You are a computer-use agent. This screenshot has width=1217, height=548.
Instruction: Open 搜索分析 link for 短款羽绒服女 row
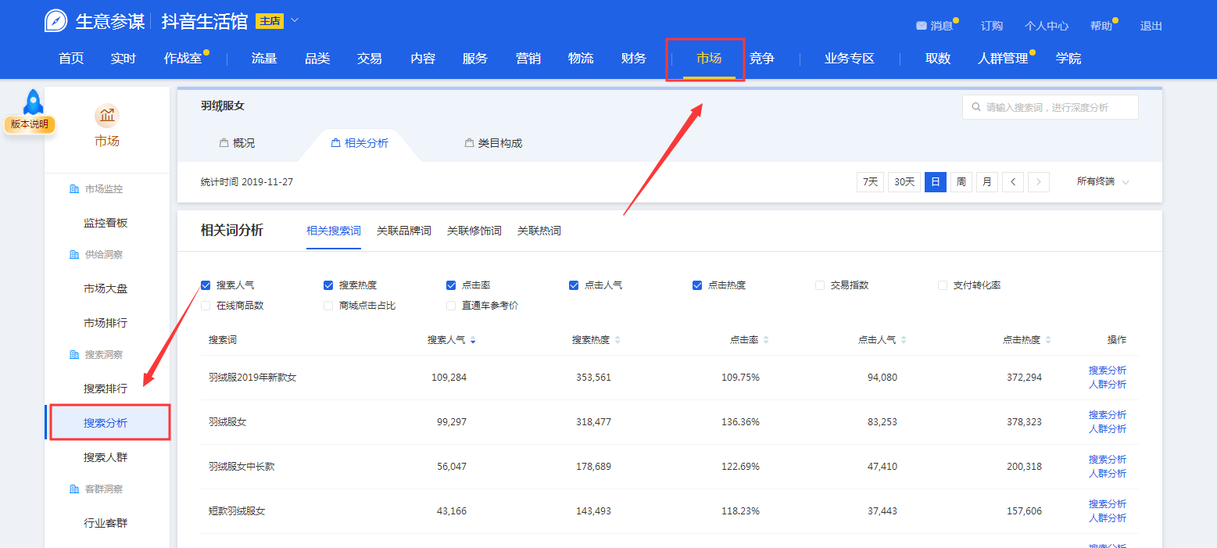[1108, 504]
